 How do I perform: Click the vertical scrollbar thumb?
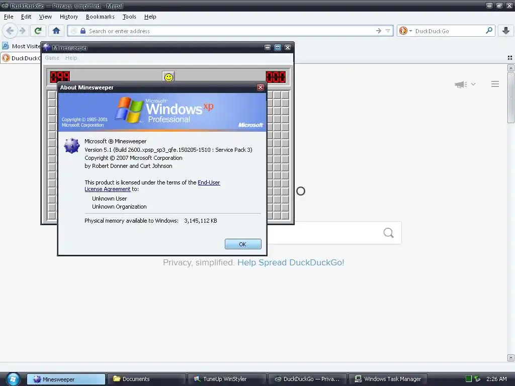tap(510, 98)
